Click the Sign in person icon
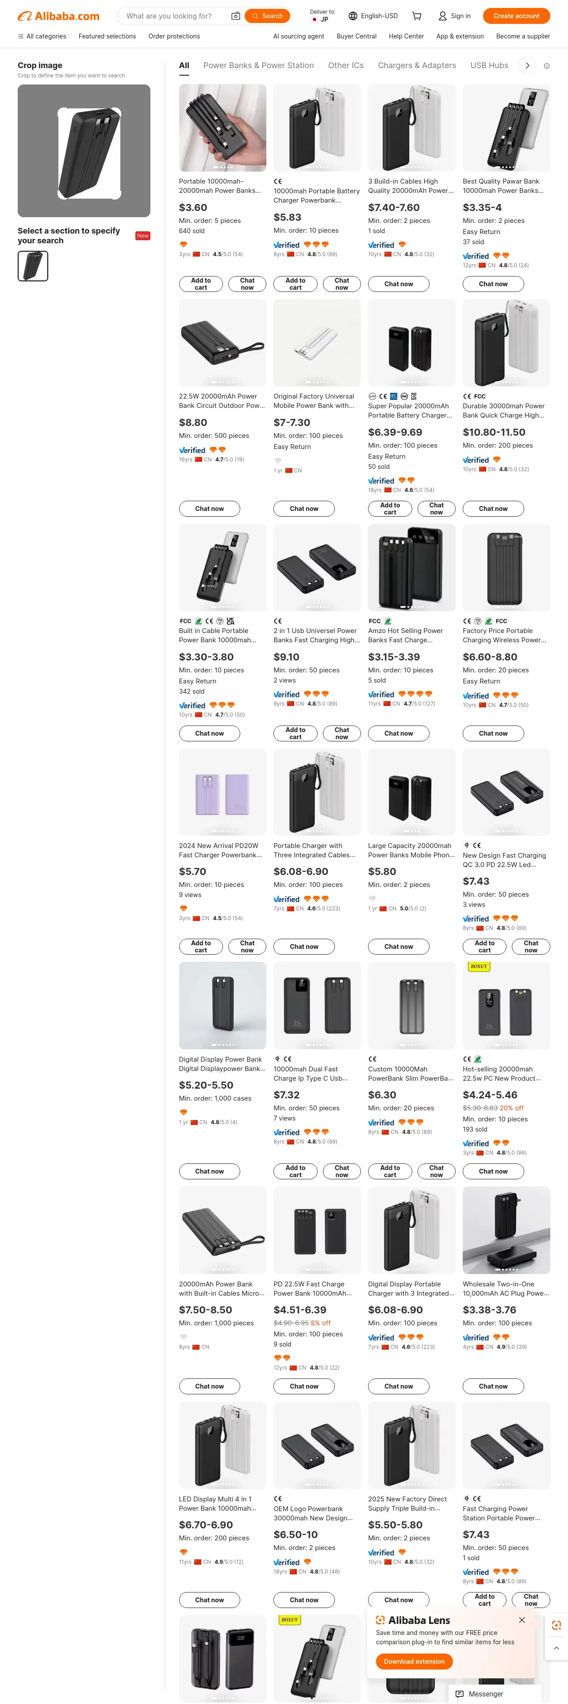This screenshot has width=568, height=1704. 442,16
